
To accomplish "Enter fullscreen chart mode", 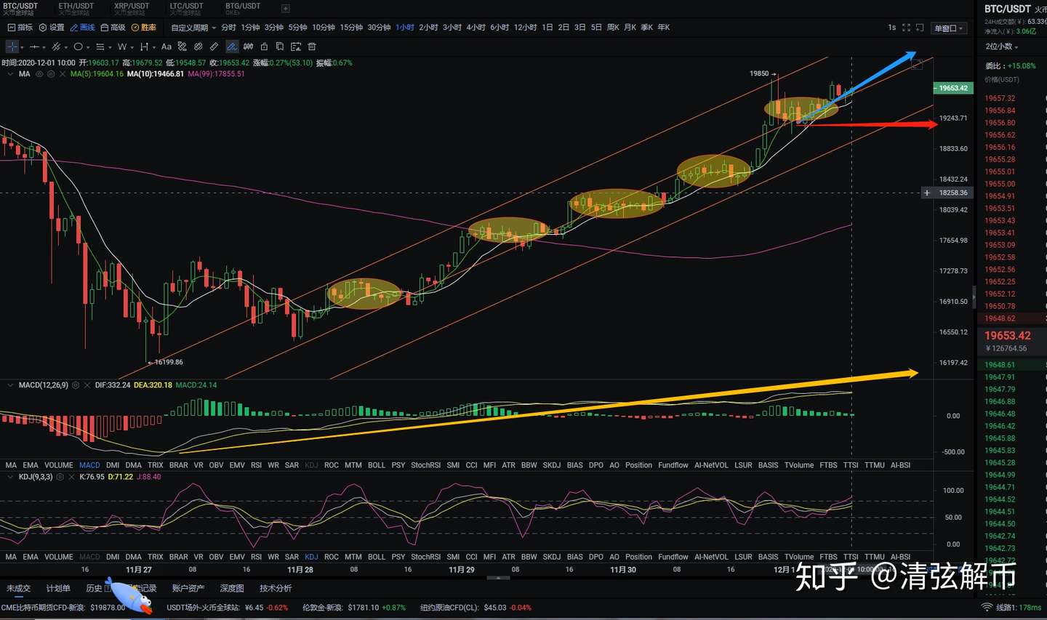I will click(906, 28).
